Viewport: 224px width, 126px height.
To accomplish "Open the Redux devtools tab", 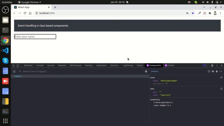I will [140, 65].
